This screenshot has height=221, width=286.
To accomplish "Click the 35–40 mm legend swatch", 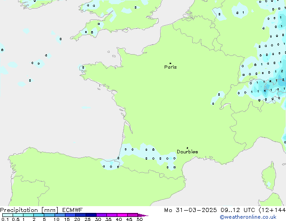I will coord(111,215).
